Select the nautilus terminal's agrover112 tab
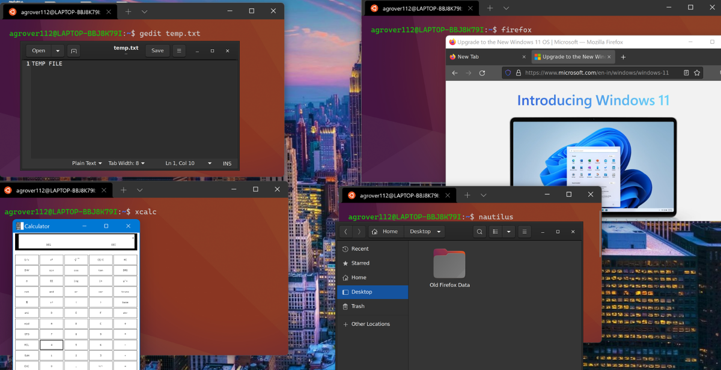721x370 pixels. point(400,195)
